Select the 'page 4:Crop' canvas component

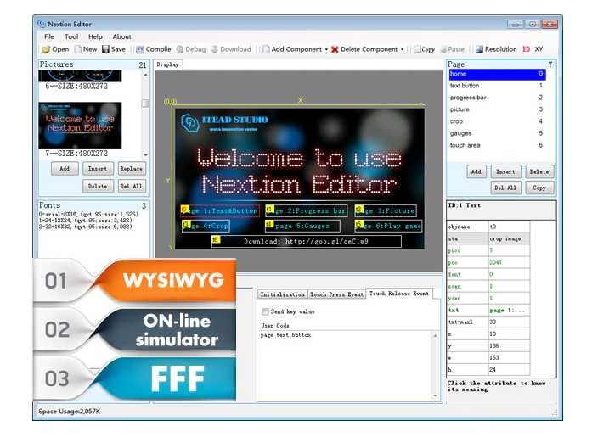[206, 226]
